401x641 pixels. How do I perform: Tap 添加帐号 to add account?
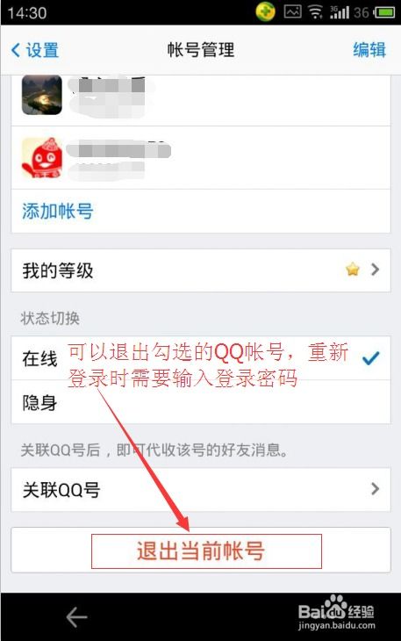click(x=58, y=211)
